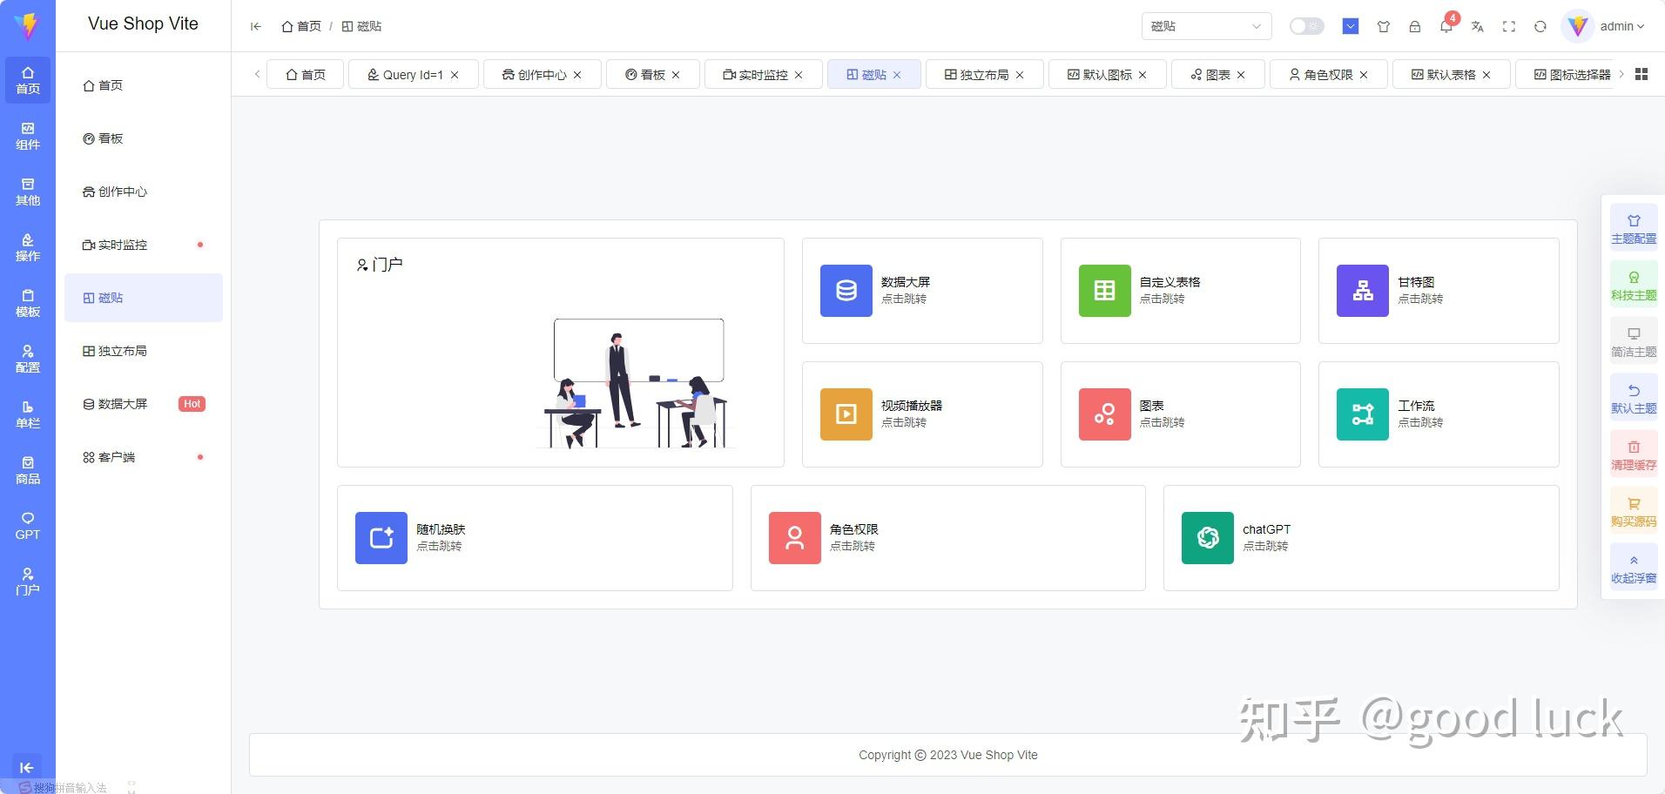The image size is (1665, 794).
Task: Open the chatGPT tile
Action: 1361,538
